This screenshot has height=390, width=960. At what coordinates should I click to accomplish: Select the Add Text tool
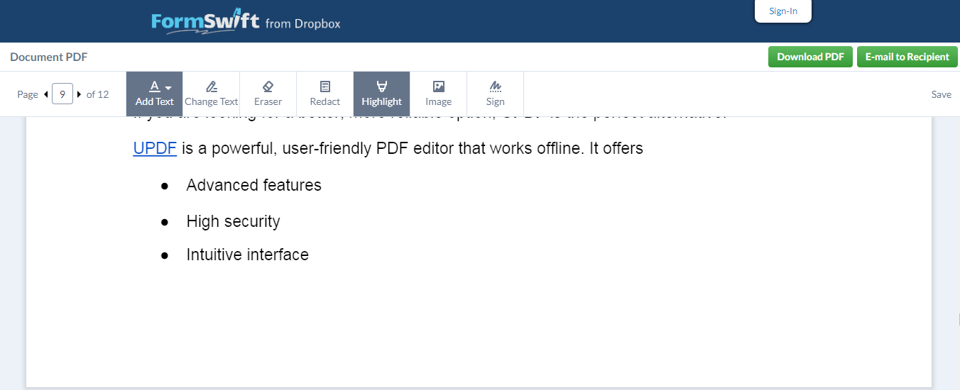point(154,94)
